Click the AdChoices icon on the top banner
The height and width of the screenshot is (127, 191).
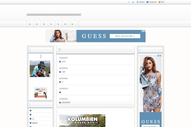coord(142,31)
